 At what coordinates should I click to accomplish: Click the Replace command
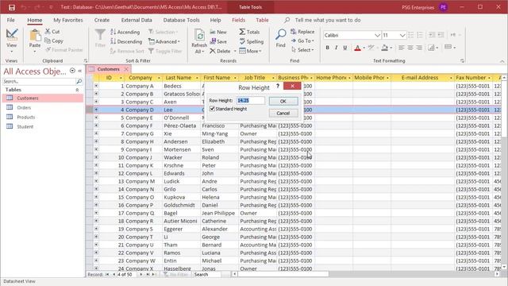302,32
